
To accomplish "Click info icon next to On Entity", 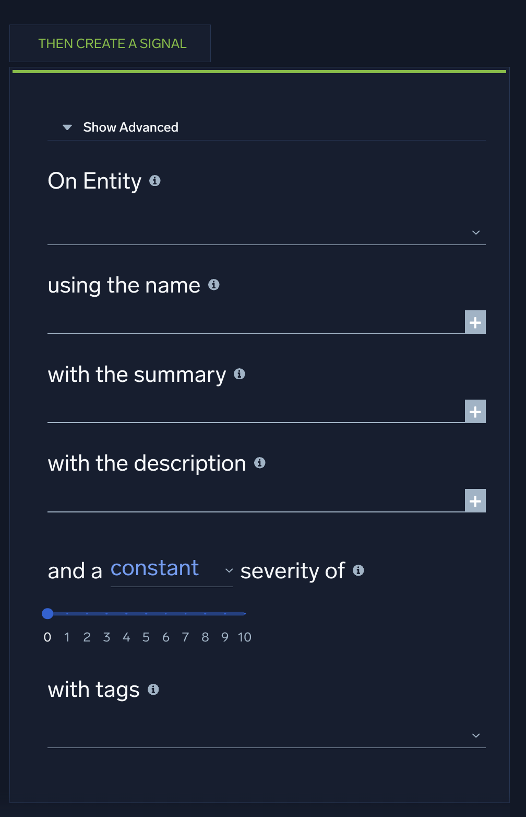I will click(x=155, y=181).
